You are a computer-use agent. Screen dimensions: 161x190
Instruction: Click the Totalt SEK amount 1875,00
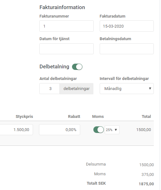[146, 184]
